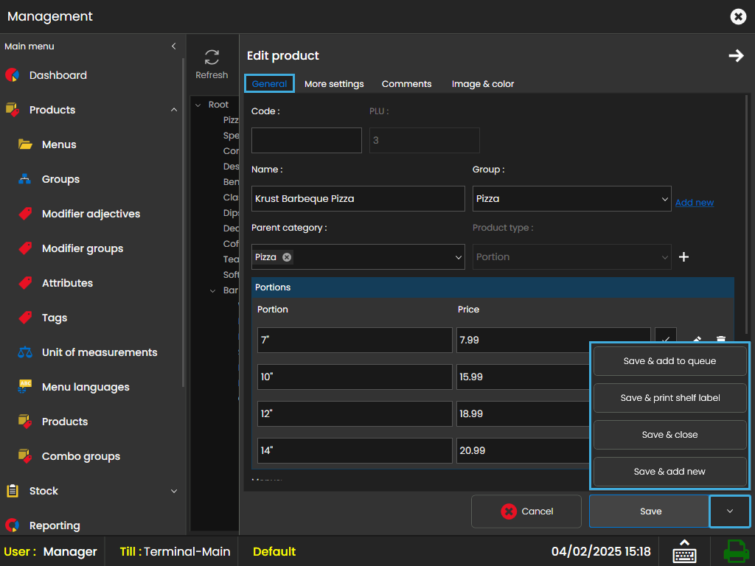Click the green printer status icon
755x566 pixels.
click(x=734, y=551)
